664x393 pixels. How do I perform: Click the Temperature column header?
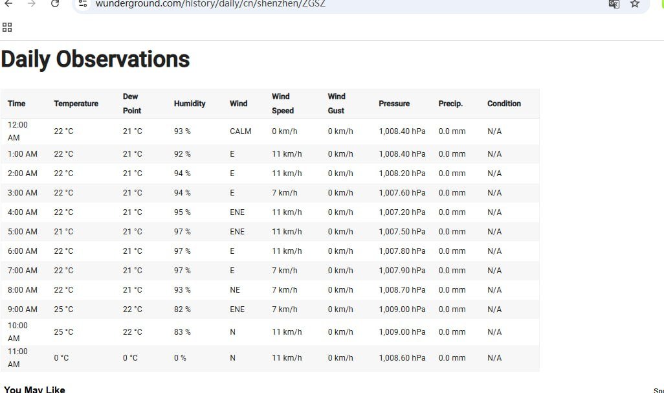76,104
